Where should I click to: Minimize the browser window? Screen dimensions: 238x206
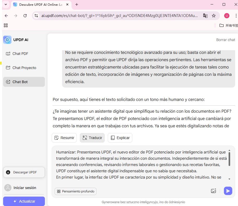coord(212,4)
